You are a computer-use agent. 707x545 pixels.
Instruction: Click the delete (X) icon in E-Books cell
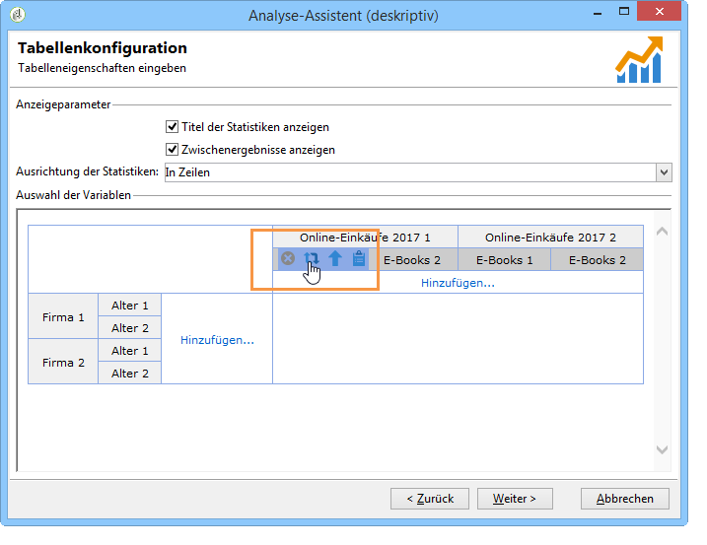pyautogui.click(x=288, y=258)
